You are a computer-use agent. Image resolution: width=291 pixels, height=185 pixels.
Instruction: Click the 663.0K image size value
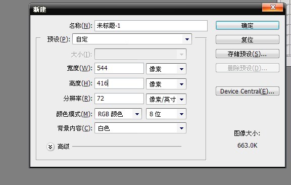pos(247,145)
